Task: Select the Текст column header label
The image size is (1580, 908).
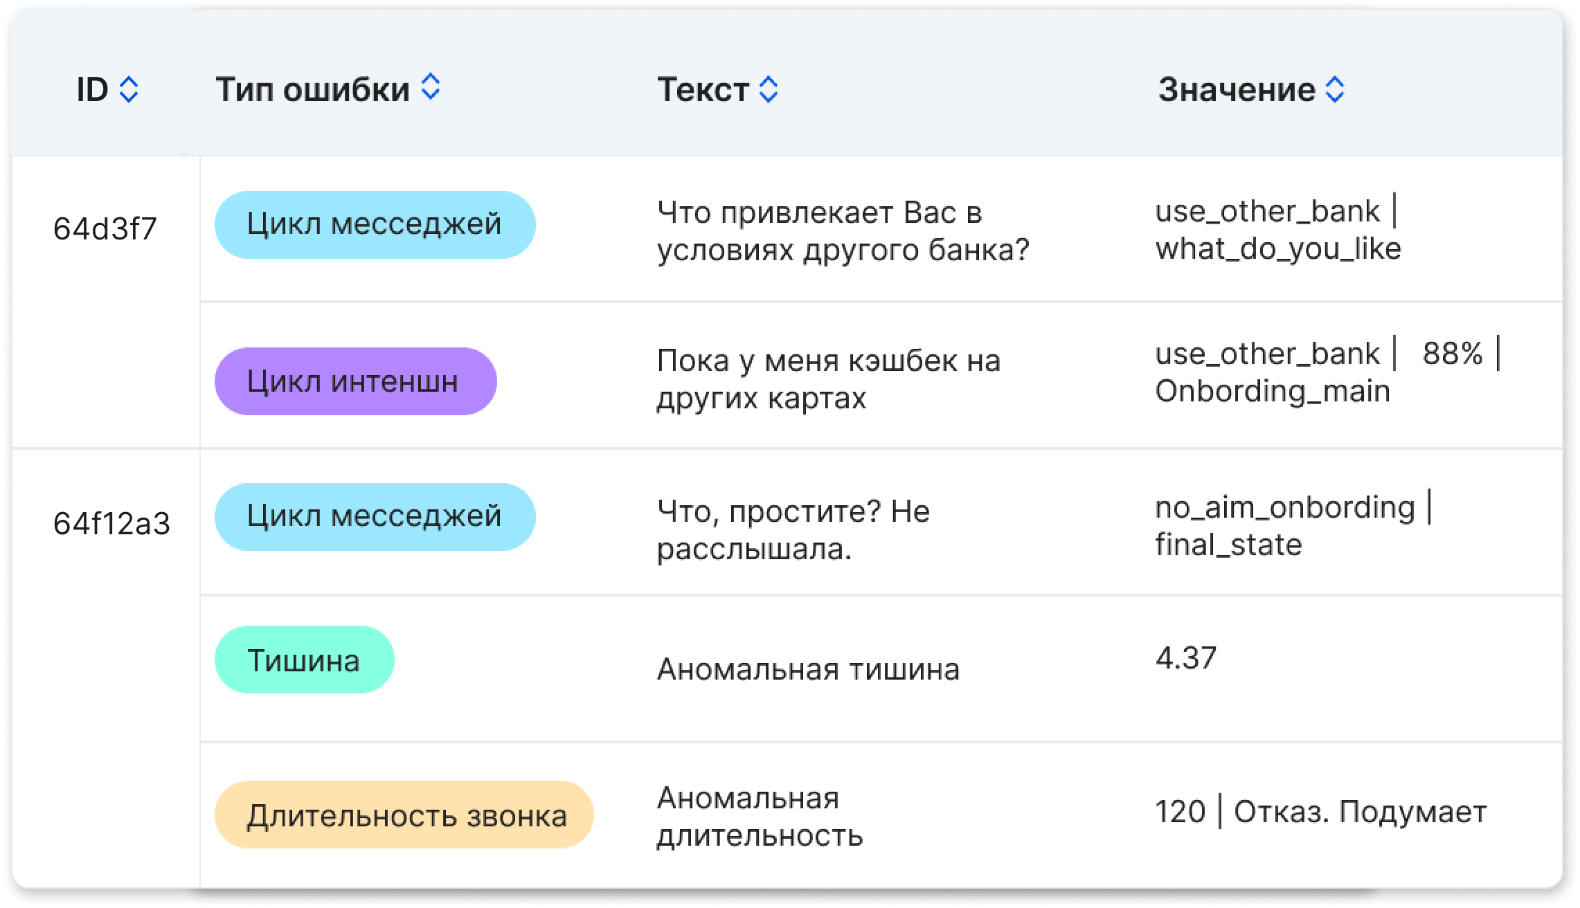Action: point(703,90)
